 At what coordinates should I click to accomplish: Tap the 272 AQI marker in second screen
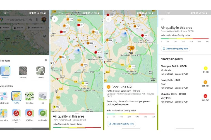[66, 26]
